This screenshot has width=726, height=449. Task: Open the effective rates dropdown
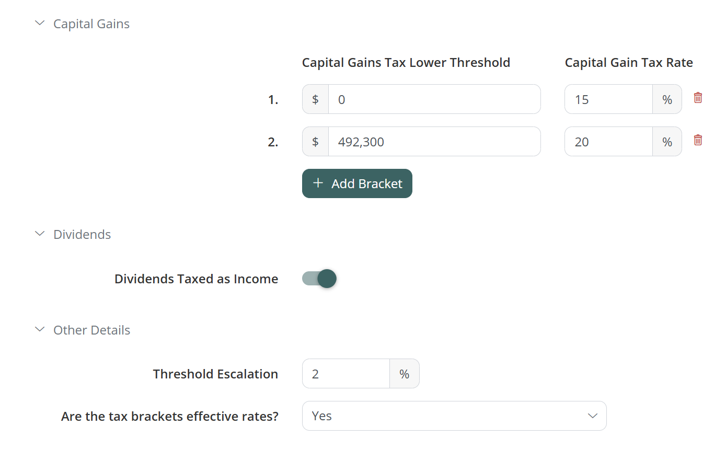click(x=454, y=416)
